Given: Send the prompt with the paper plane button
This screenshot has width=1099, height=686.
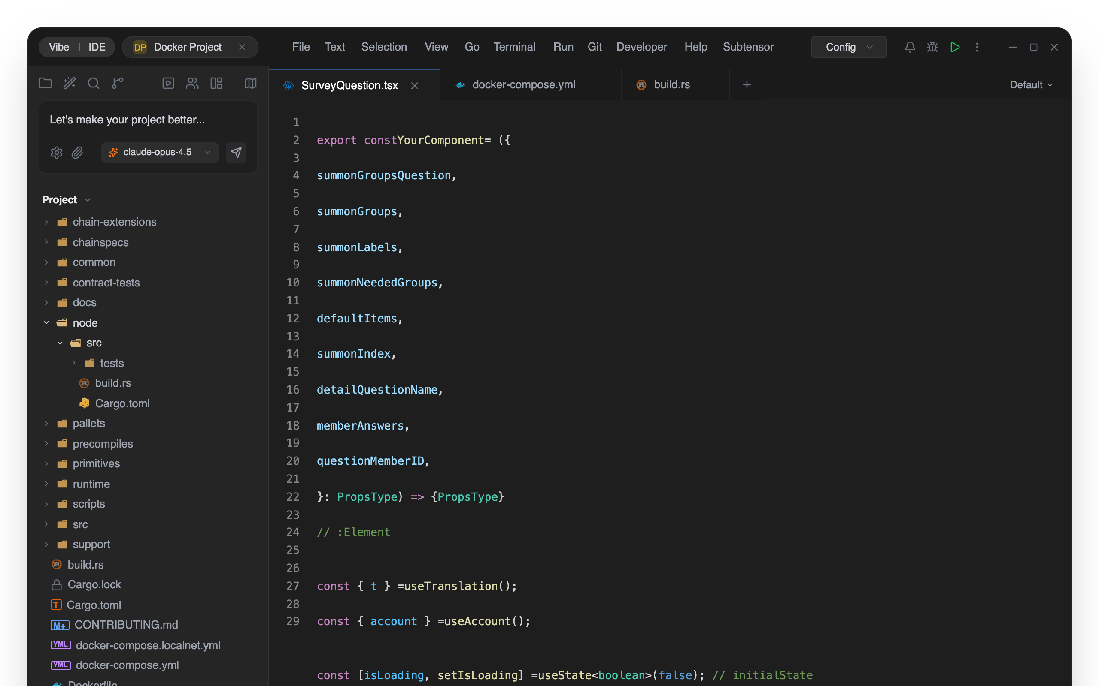Looking at the screenshot, I should (x=236, y=153).
